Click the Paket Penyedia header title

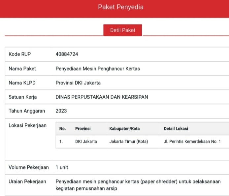121,7
